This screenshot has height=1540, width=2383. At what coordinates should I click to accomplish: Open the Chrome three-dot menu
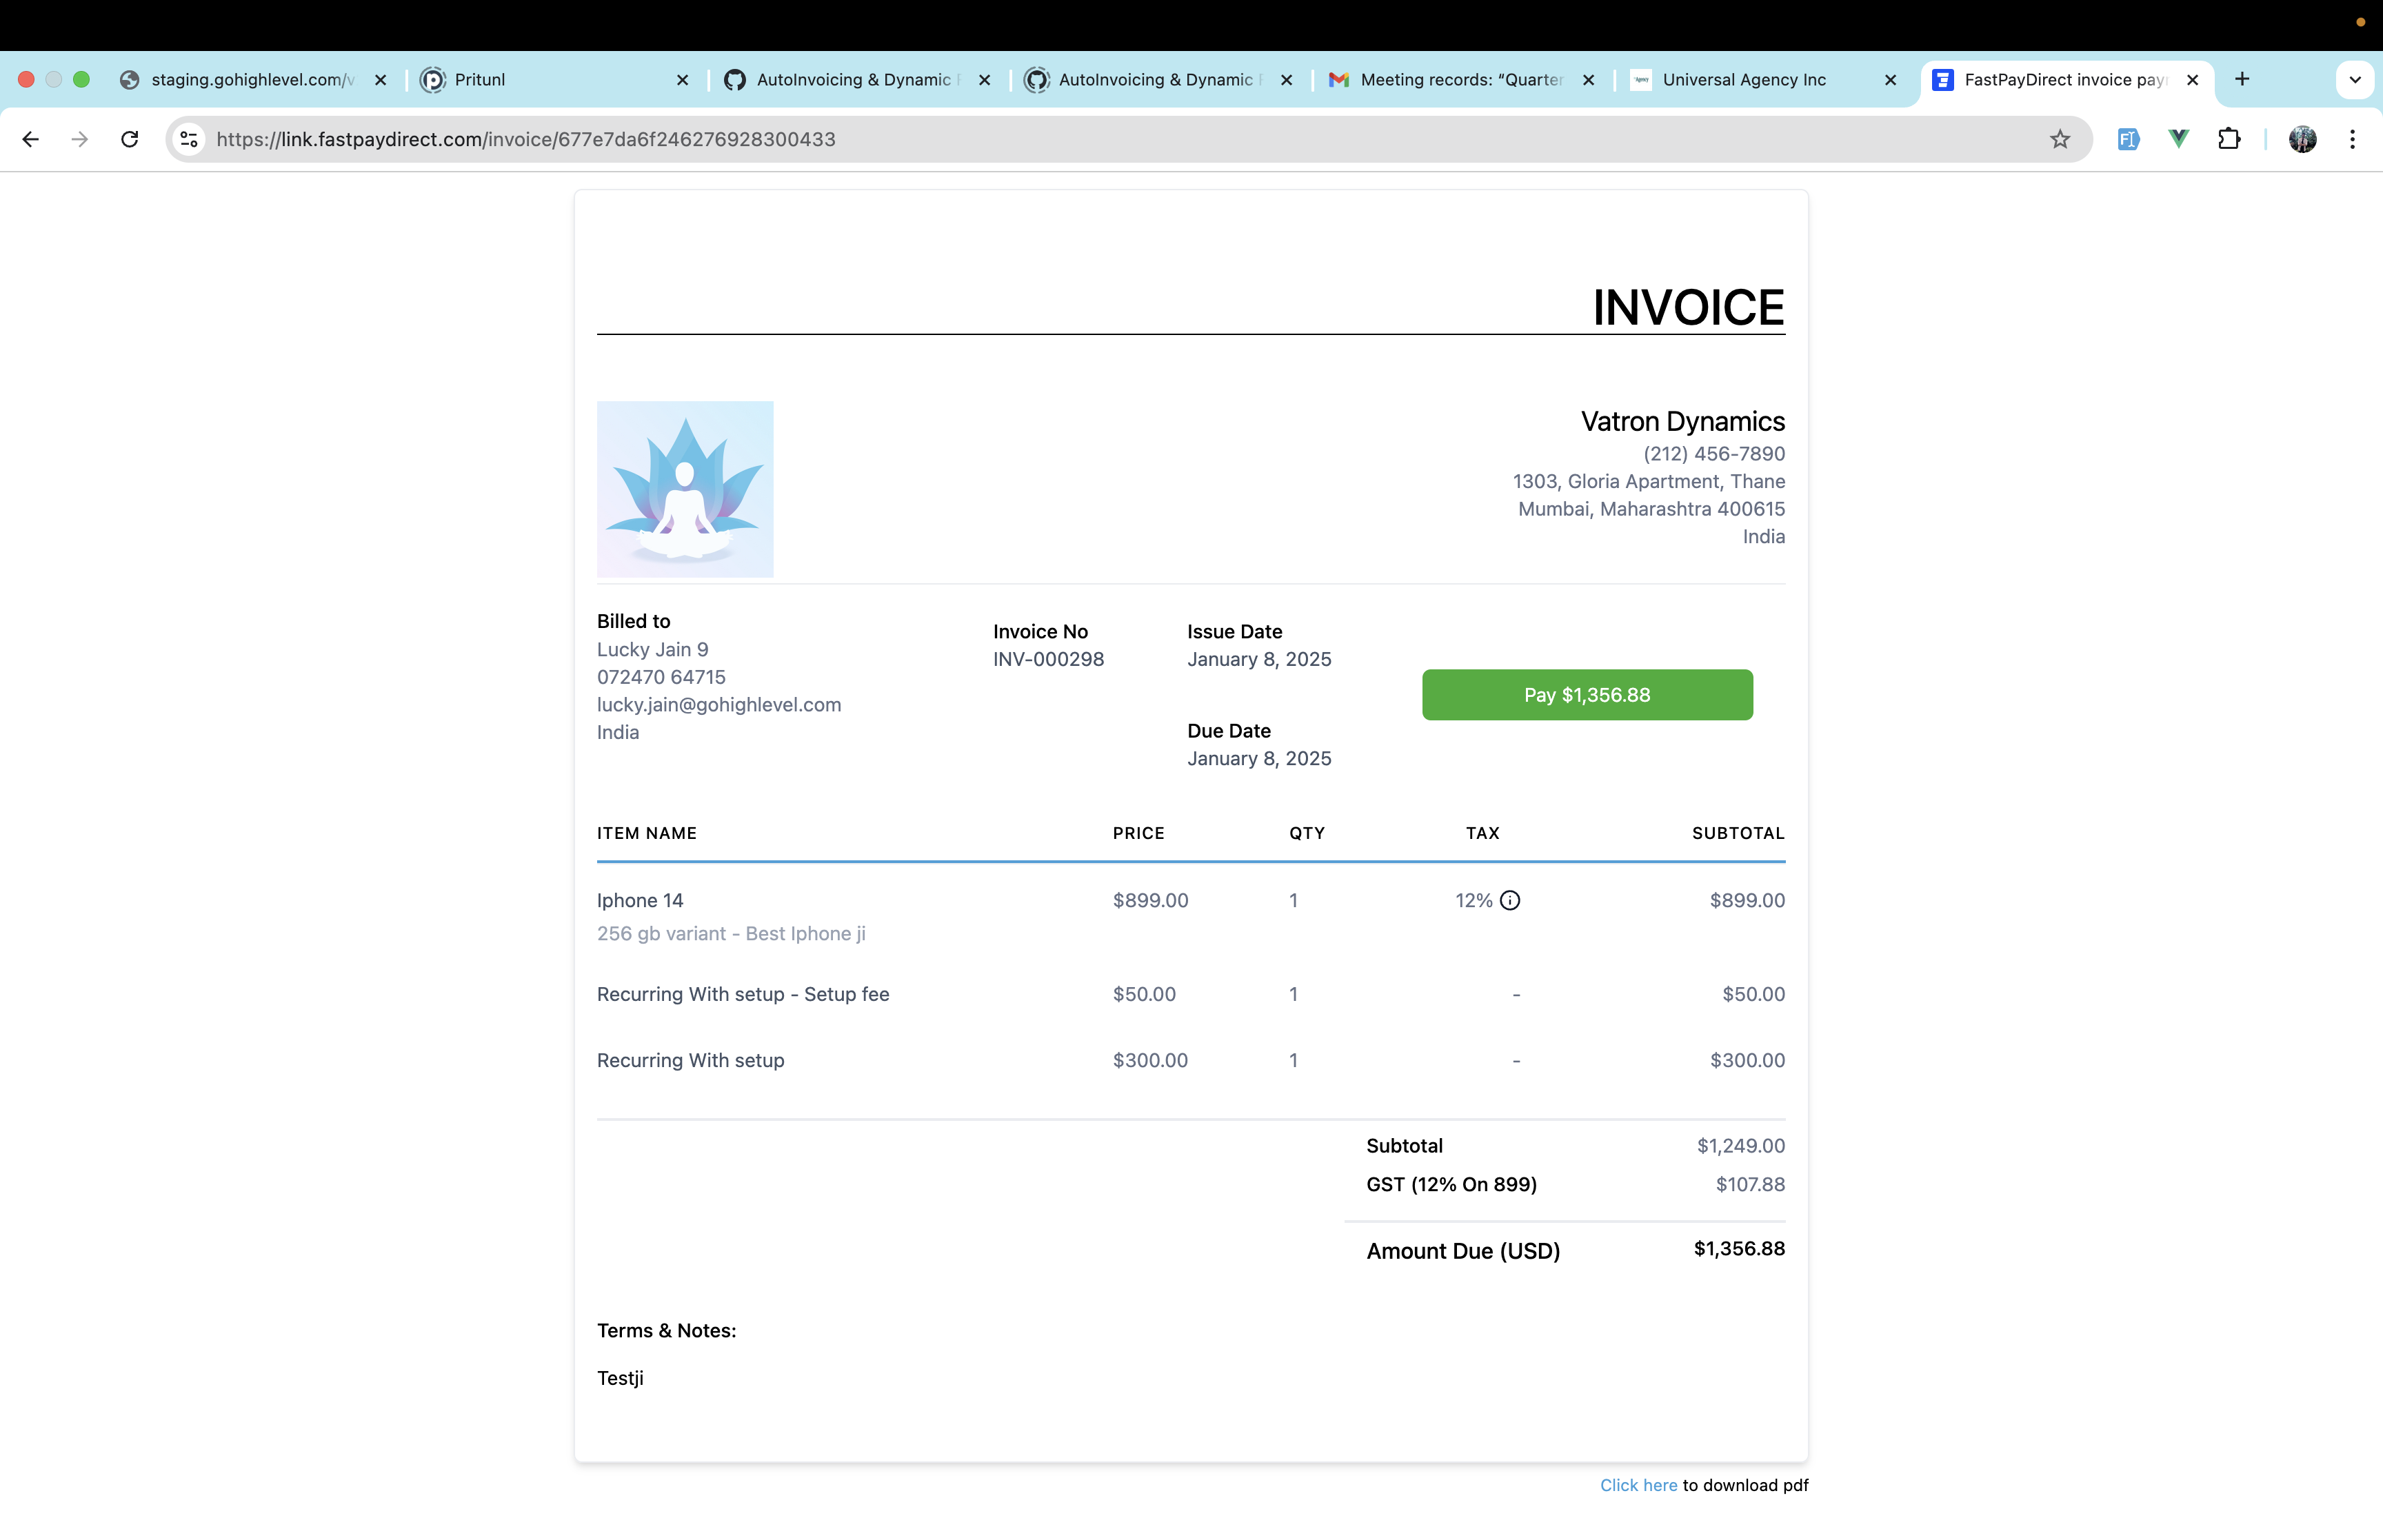tap(2352, 139)
